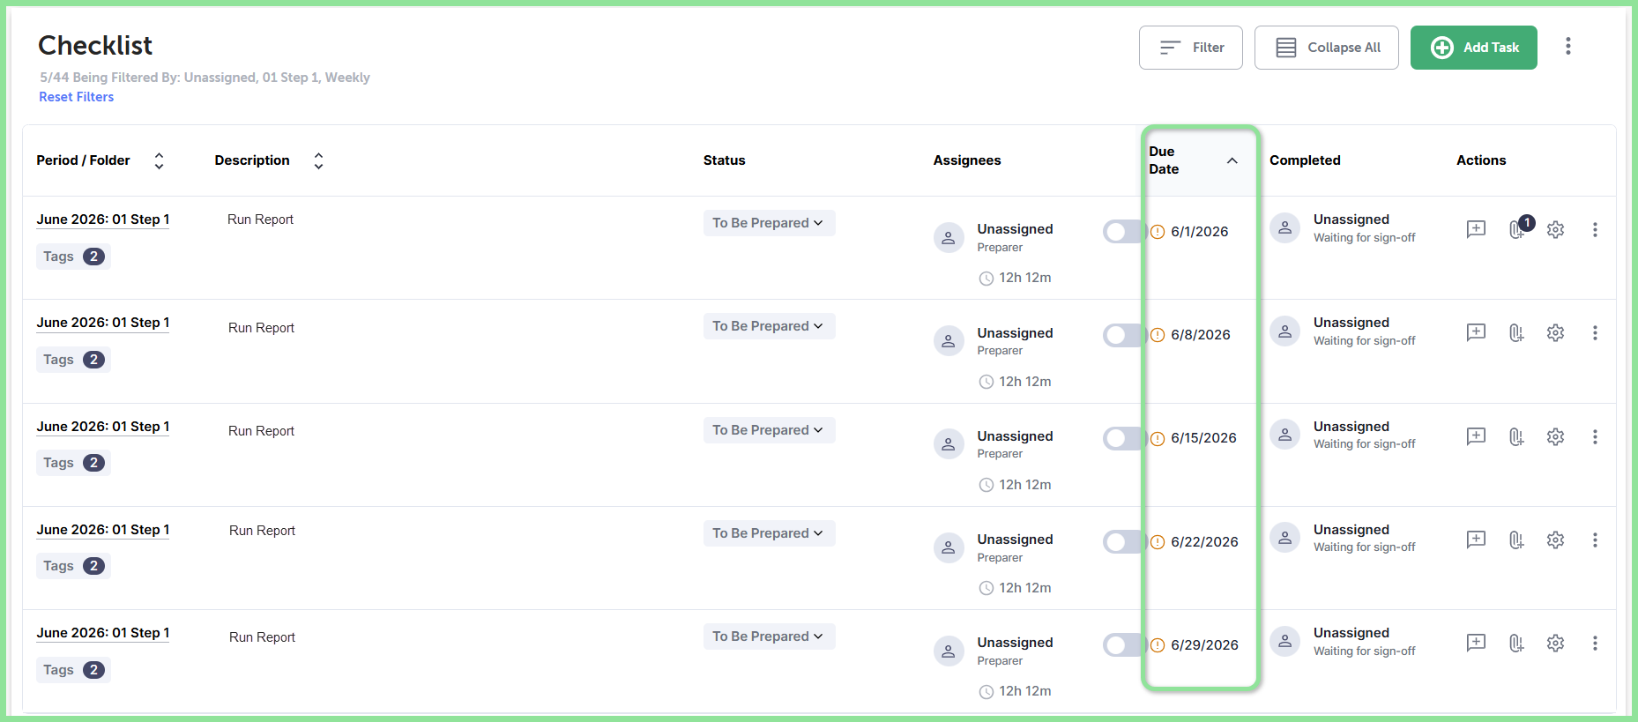The height and width of the screenshot is (722, 1638).
Task: Click Reset Filters link
Action: (76, 97)
